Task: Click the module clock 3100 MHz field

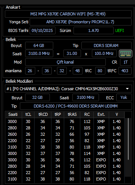Action: pyautogui.click(x=85, y=97)
